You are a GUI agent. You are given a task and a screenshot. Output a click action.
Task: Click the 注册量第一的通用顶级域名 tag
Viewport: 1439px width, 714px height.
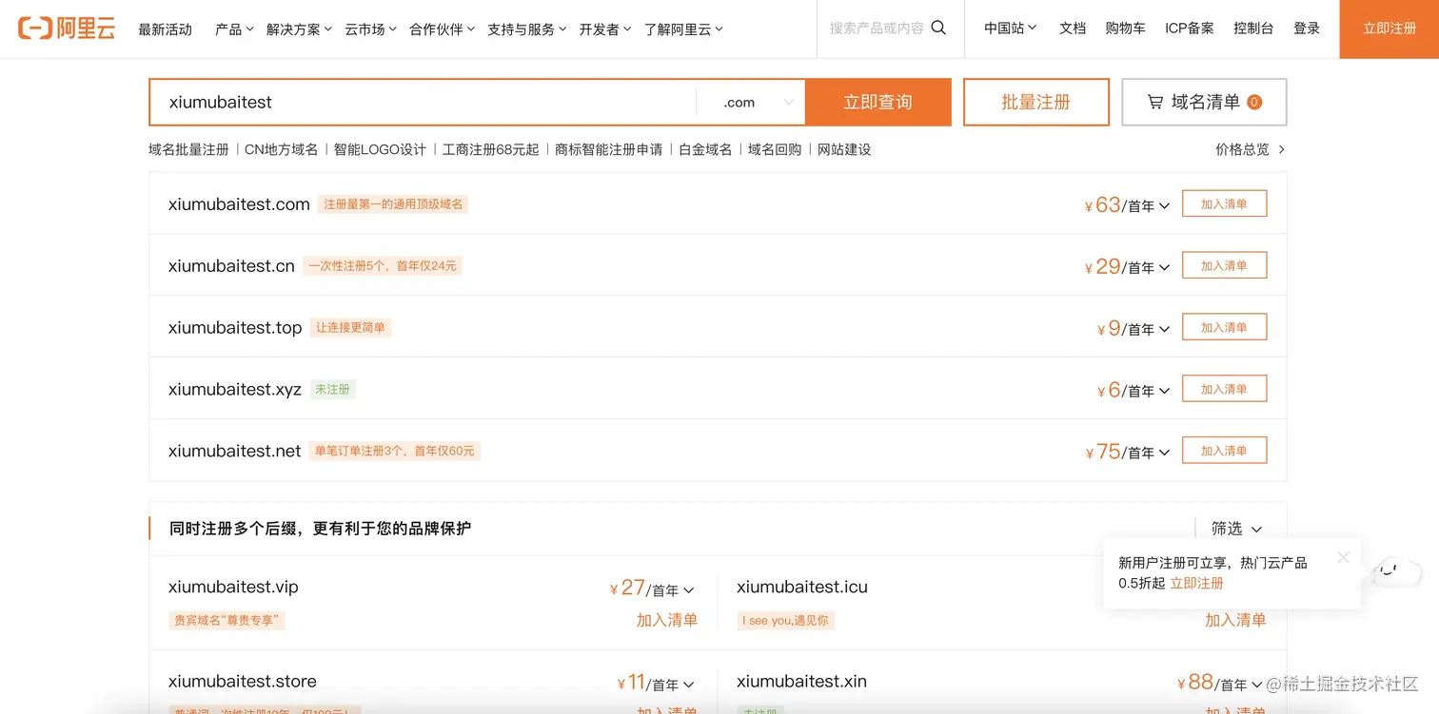pyautogui.click(x=393, y=204)
